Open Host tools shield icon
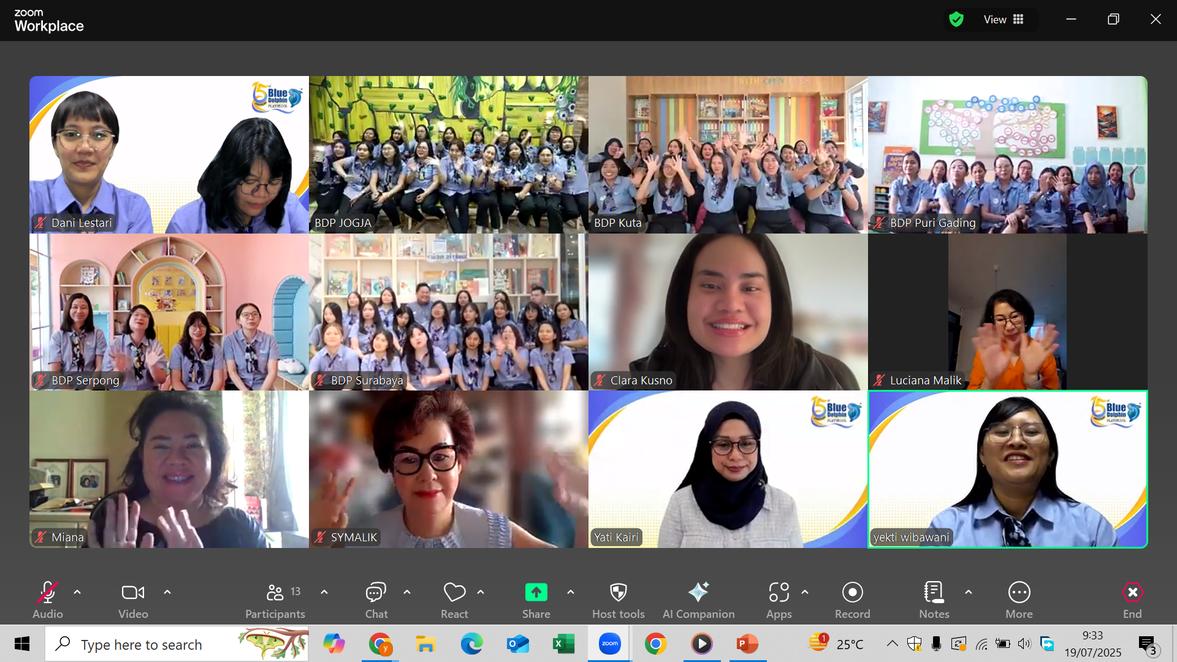Viewport: 1177px width, 662px height. coord(618,593)
